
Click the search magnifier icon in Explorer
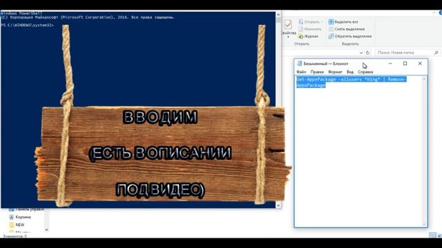pos(436,52)
